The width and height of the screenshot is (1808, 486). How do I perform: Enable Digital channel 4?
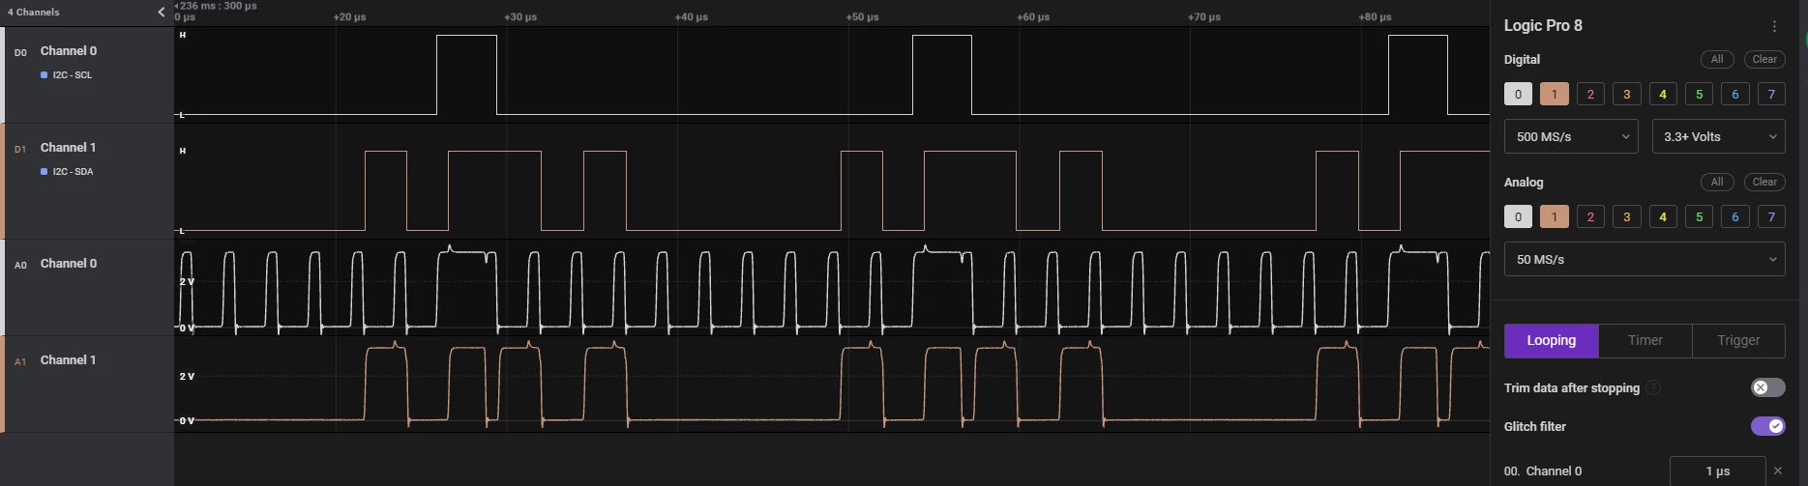click(1663, 94)
